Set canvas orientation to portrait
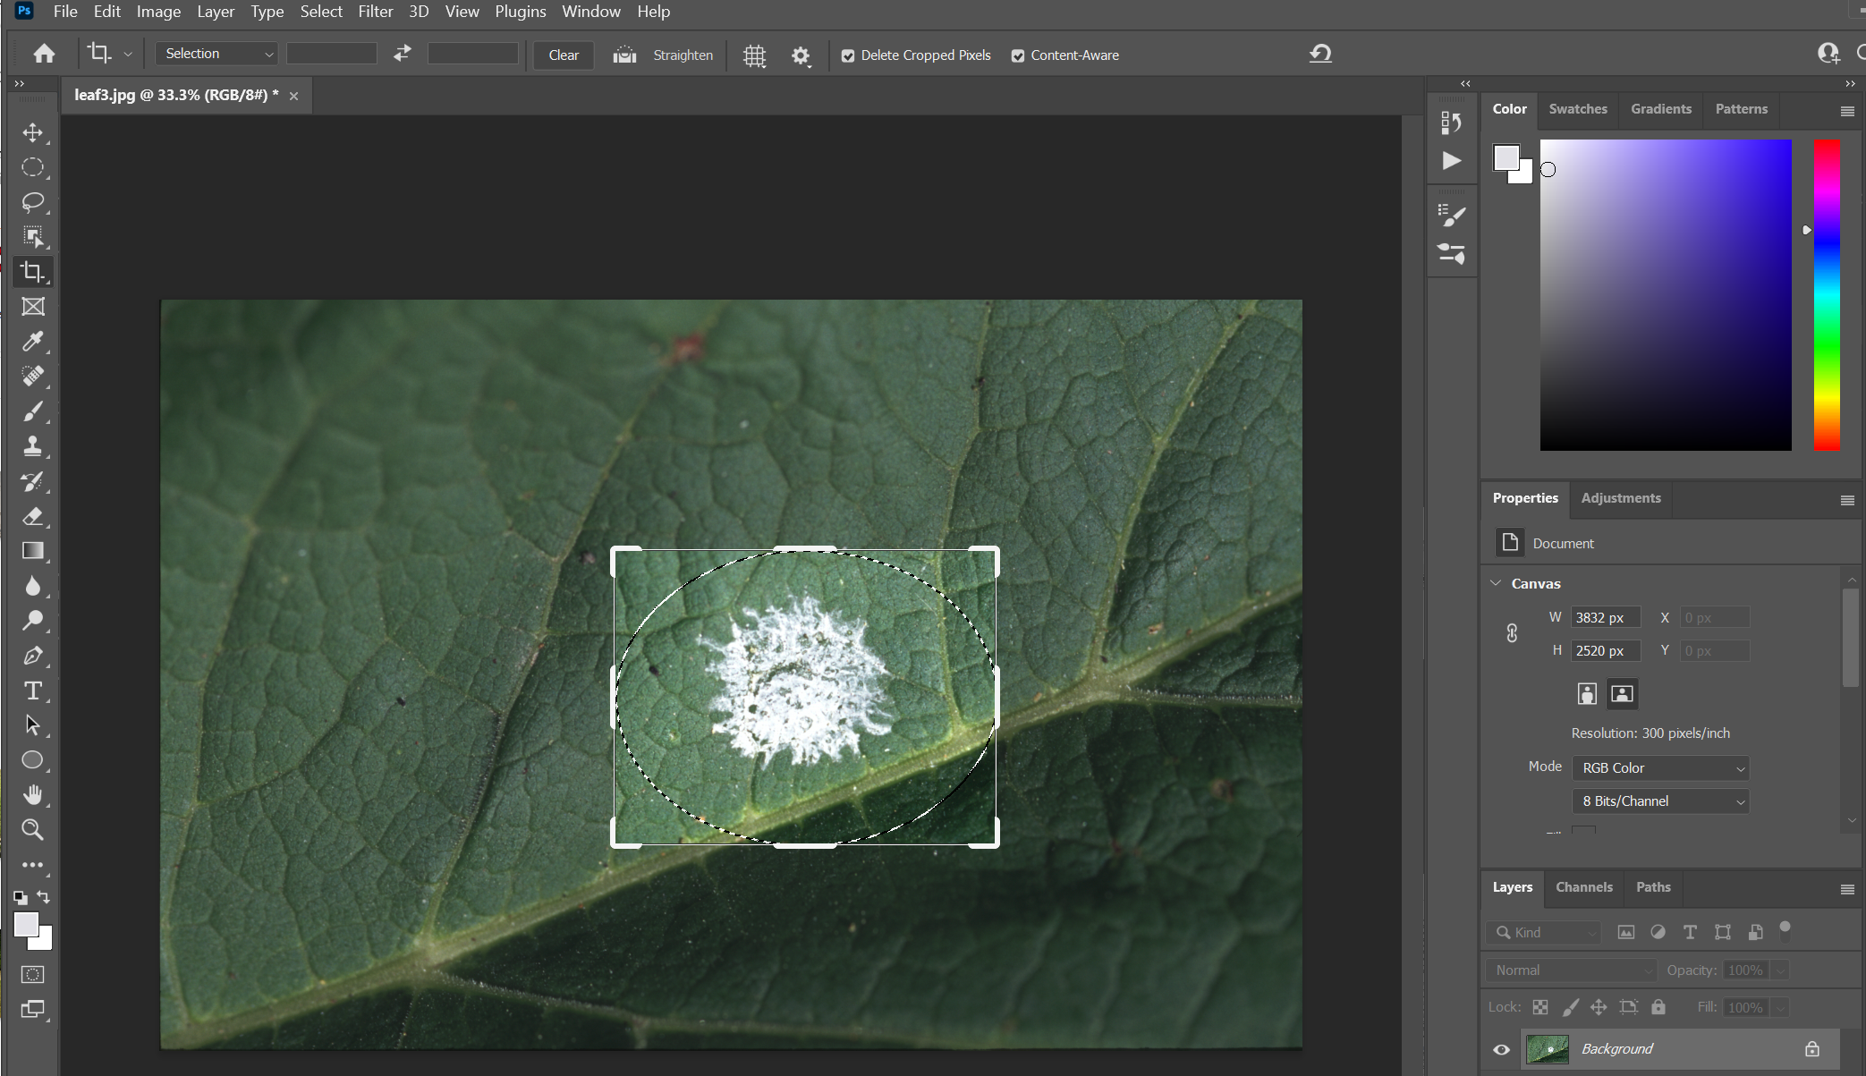This screenshot has width=1866, height=1076. [1587, 693]
